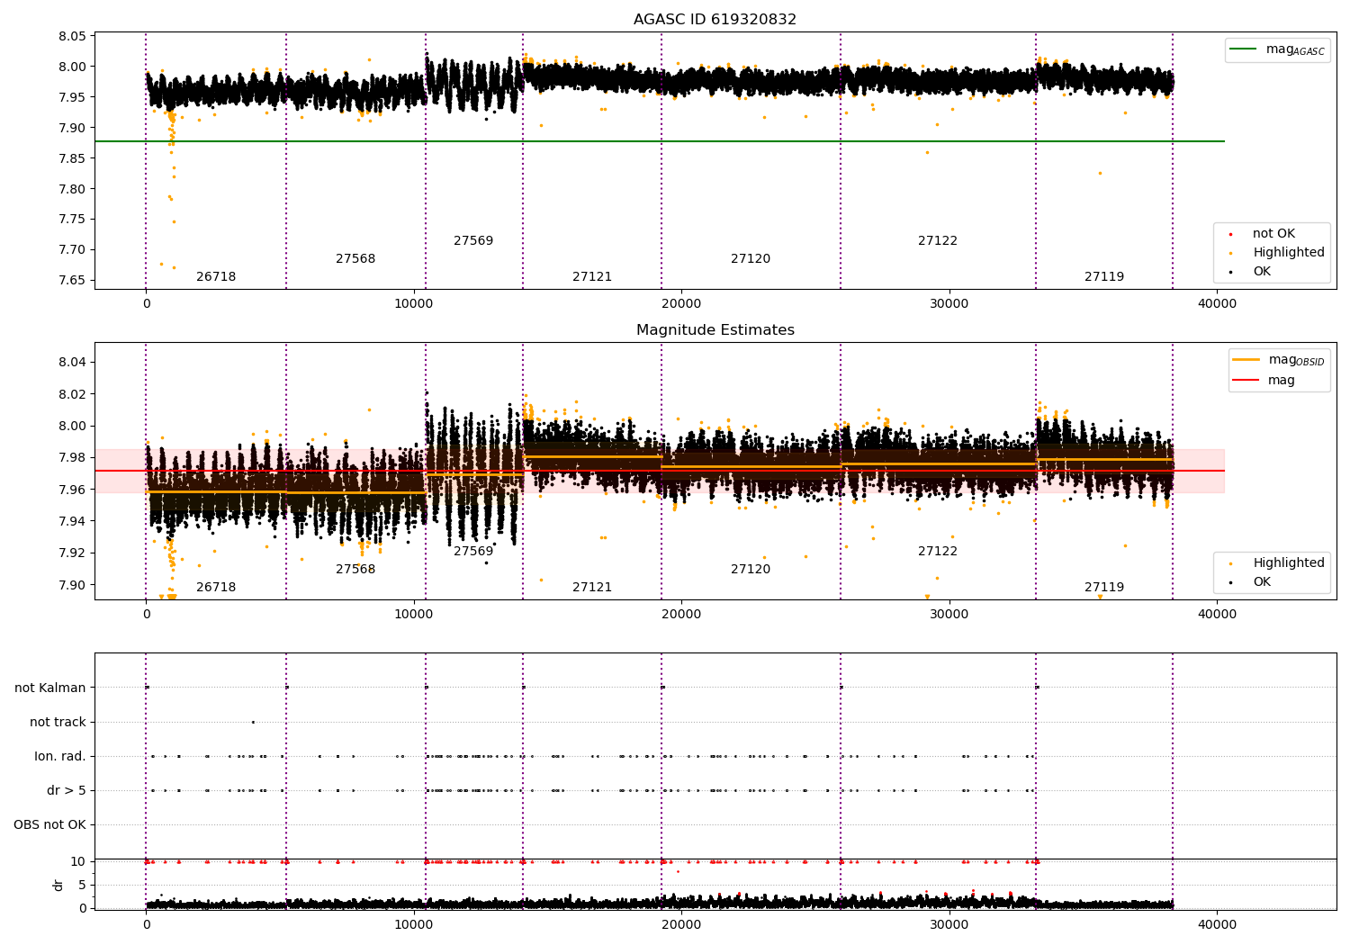Click obsid label 27119 in top plot
Screen dimensions: 1350x945
pos(1104,277)
